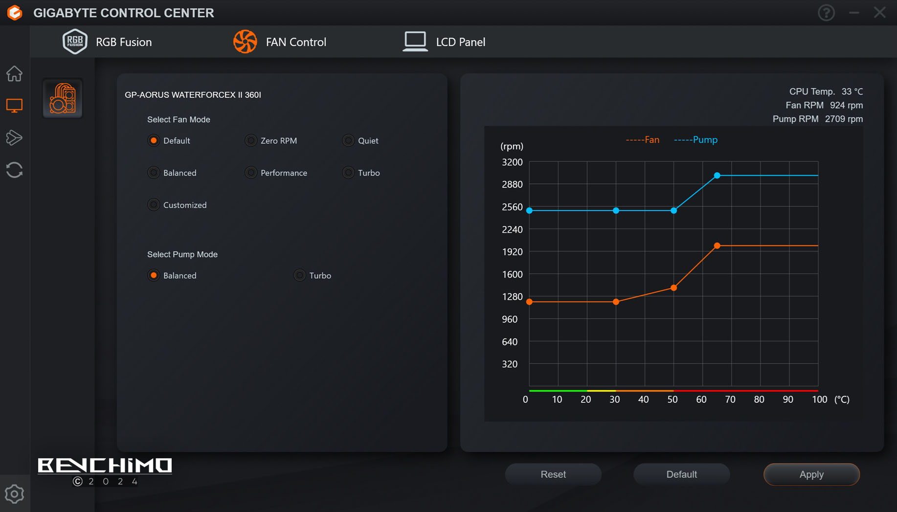This screenshot has height=512, width=897.
Task: Select the FAN Control tab
Action: [280, 42]
